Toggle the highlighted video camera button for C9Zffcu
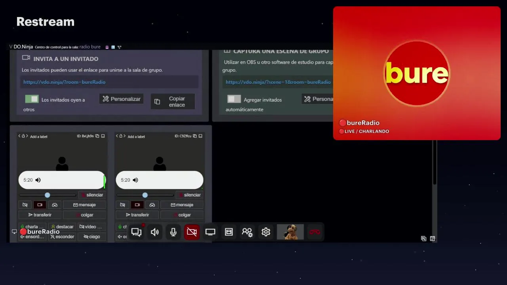 click(x=137, y=205)
